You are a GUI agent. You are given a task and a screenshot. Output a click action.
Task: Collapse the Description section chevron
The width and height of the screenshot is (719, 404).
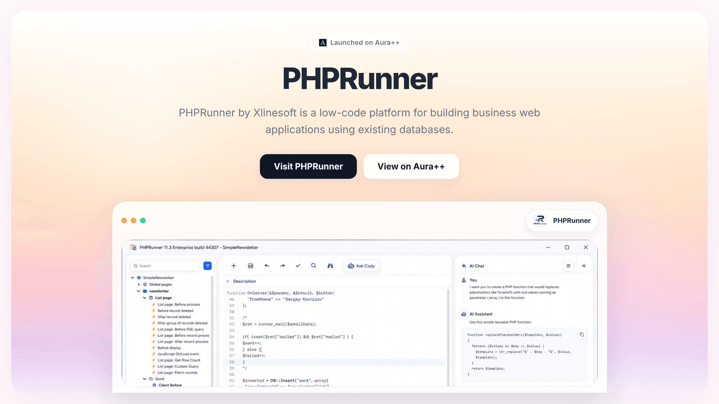tap(228, 281)
